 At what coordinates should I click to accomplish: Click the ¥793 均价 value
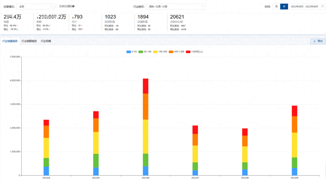pos(77,17)
